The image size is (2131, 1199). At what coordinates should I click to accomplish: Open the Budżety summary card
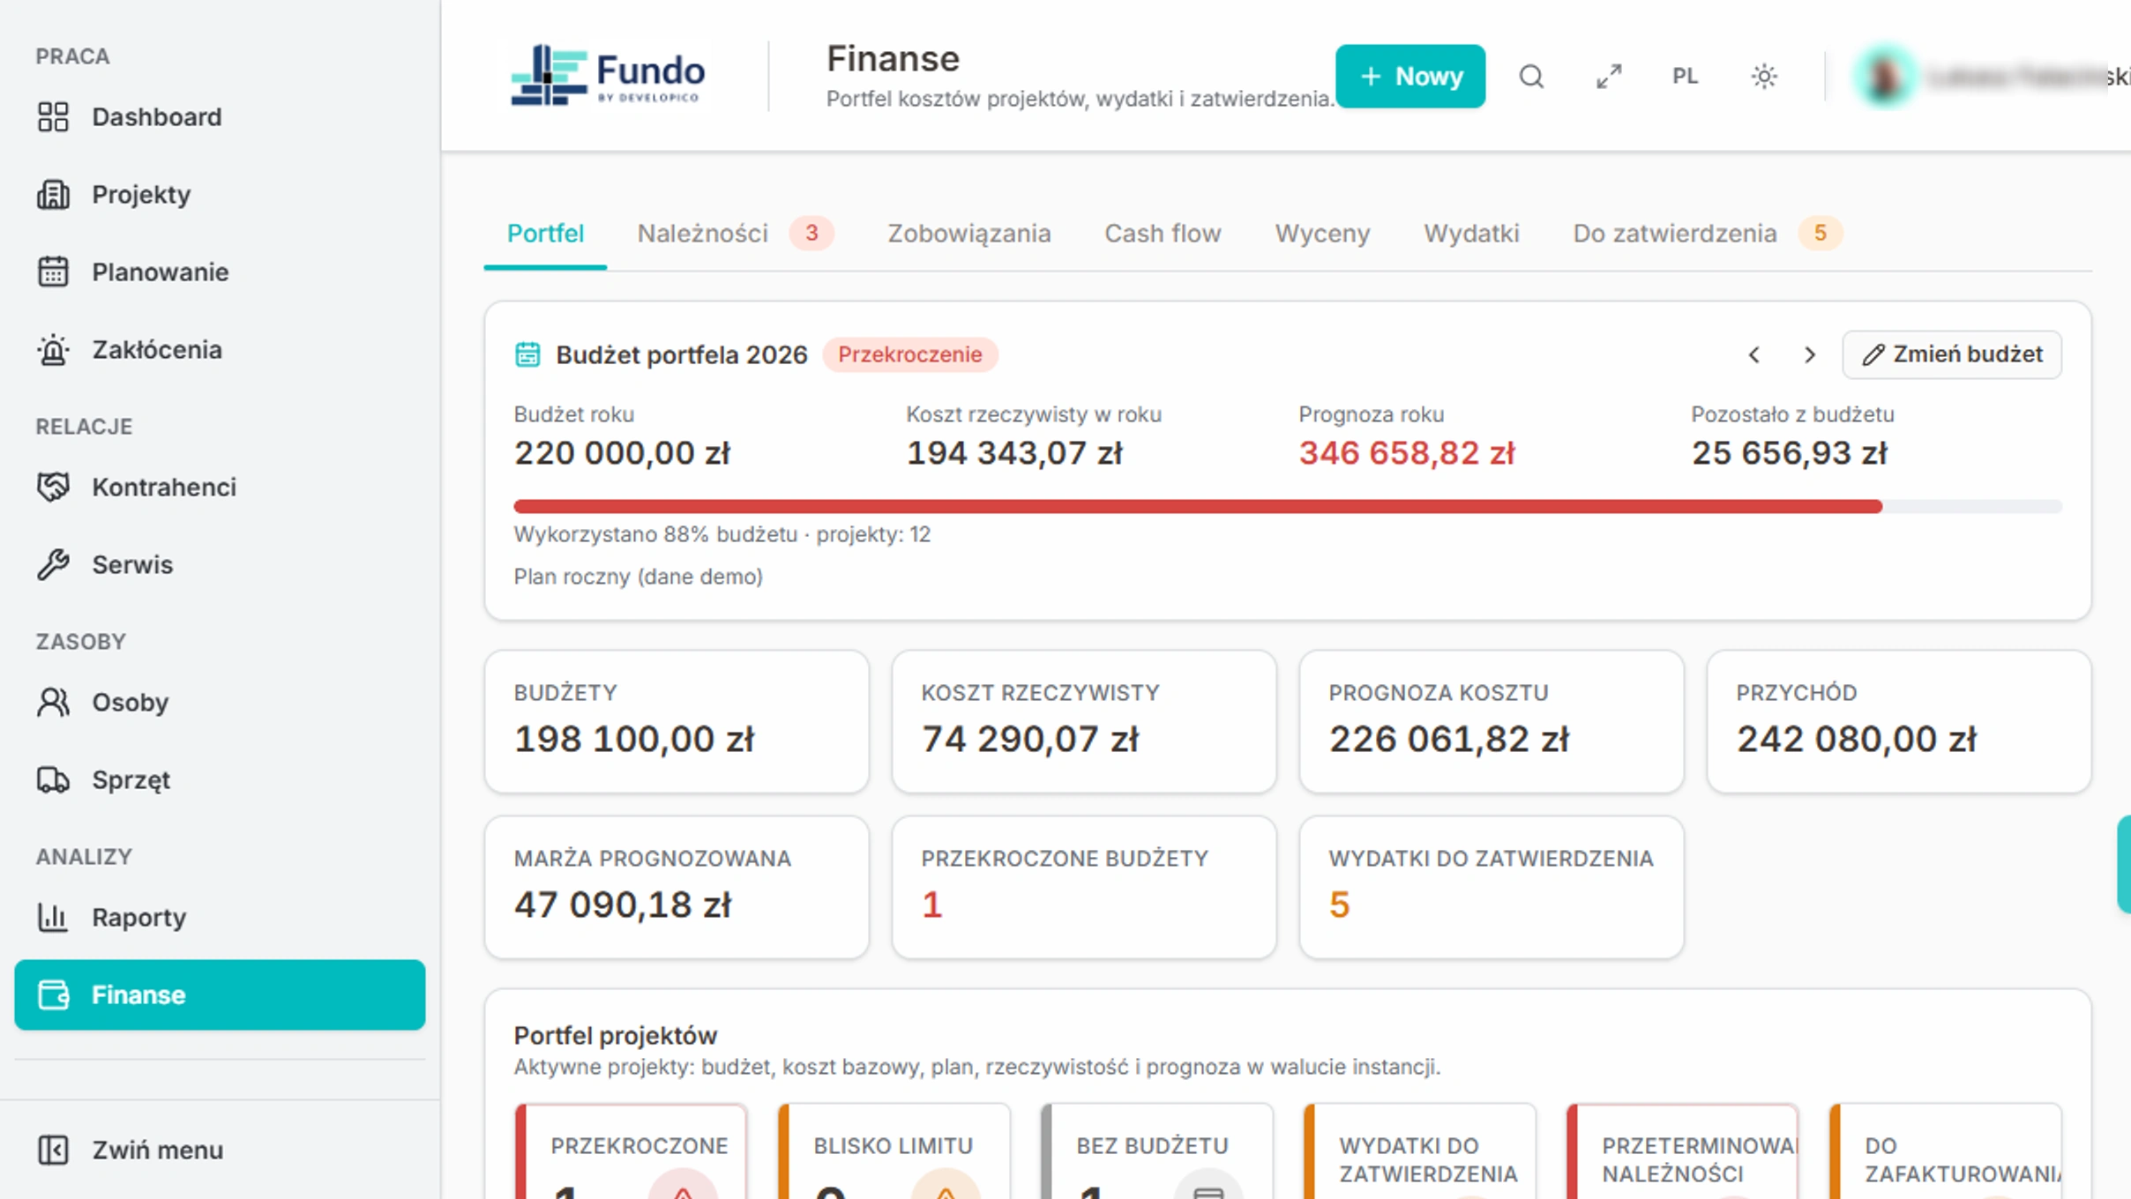pyautogui.click(x=677, y=721)
